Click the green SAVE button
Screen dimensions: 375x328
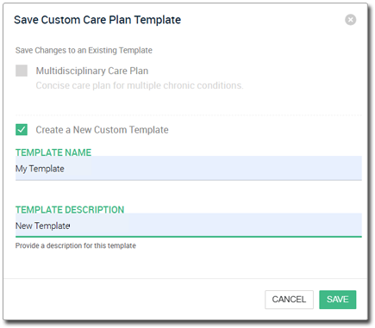pyautogui.click(x=338, y=300)
